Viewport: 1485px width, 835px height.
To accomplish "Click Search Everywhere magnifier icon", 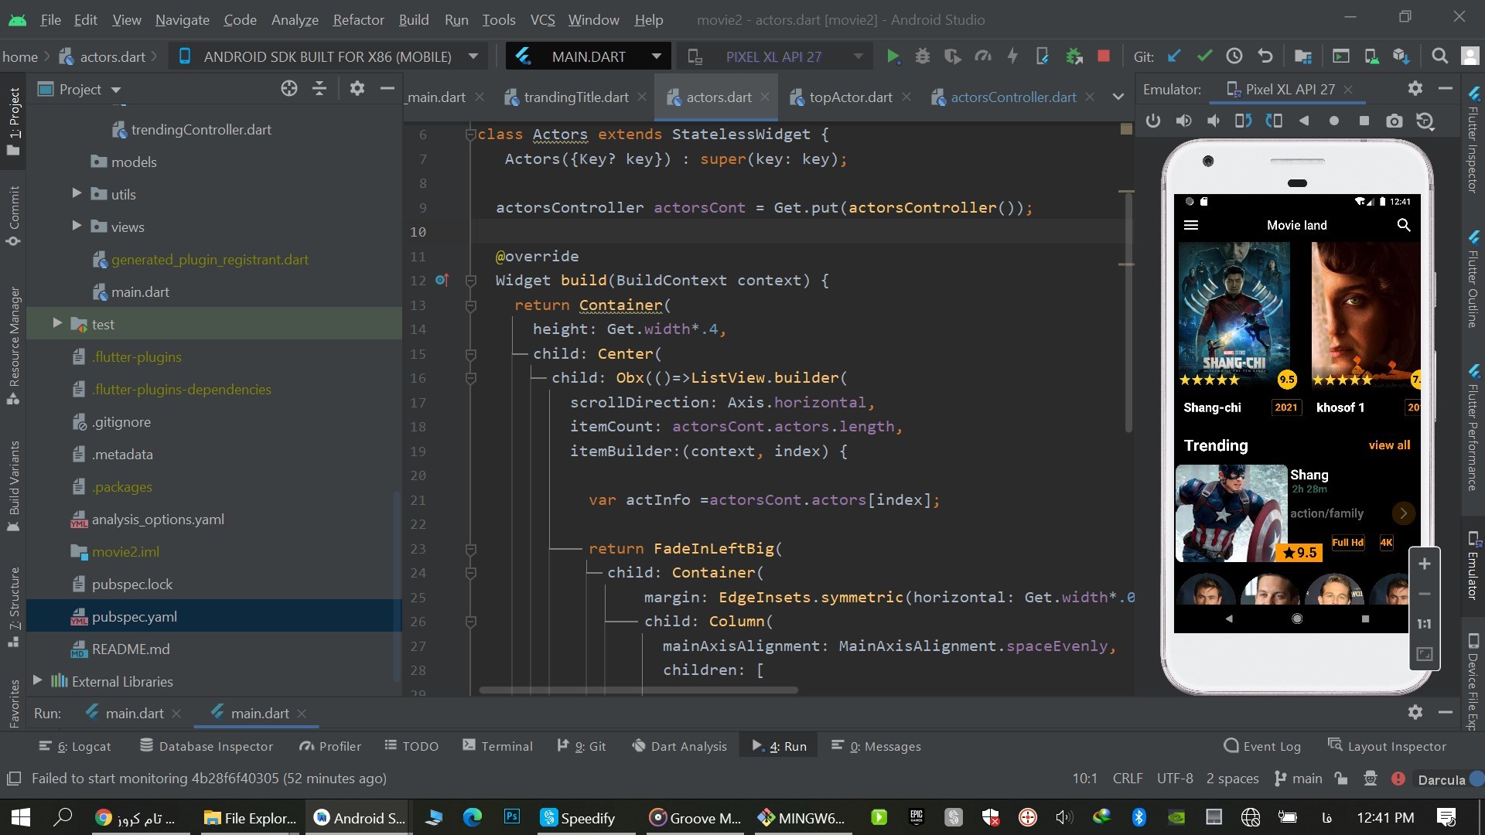I will tap(1439, 56).
